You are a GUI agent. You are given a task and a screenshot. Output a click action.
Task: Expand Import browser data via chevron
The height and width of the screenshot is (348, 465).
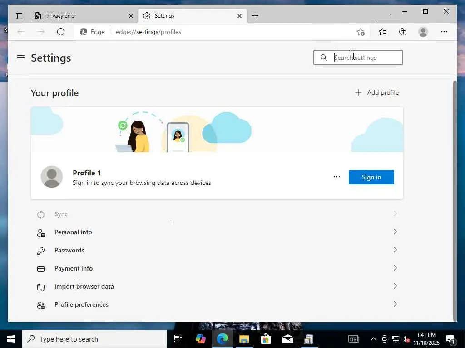click(x=395, y=286)
